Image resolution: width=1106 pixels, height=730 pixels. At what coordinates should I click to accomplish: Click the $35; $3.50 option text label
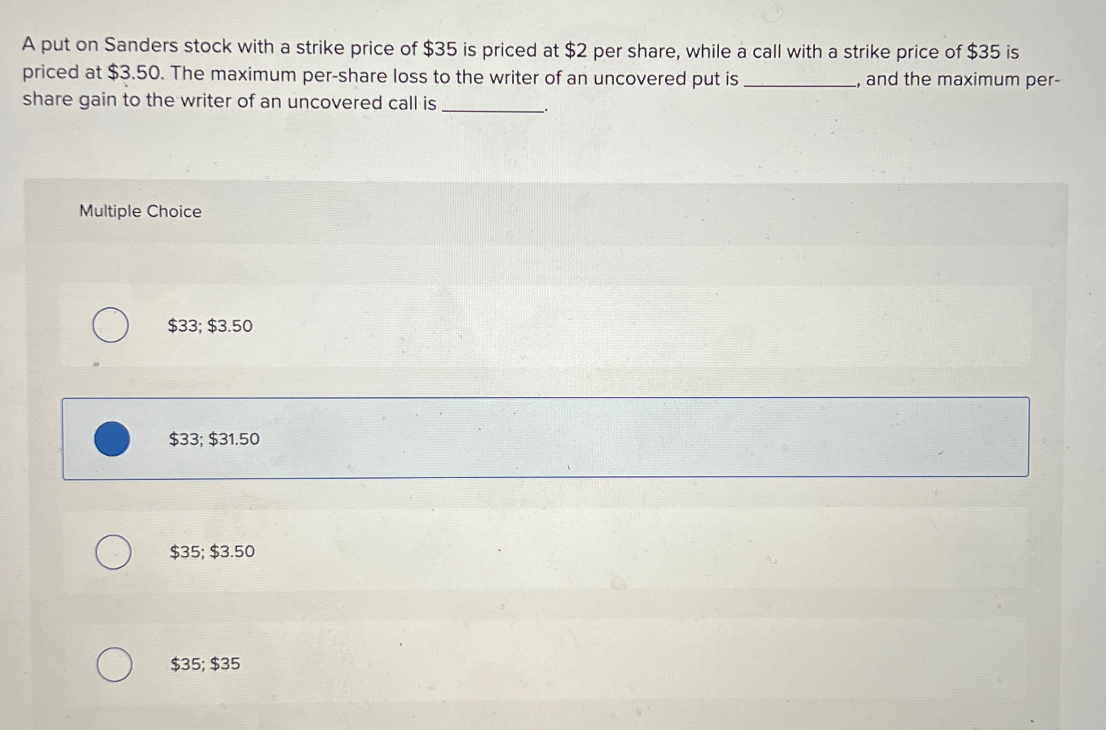210,551
